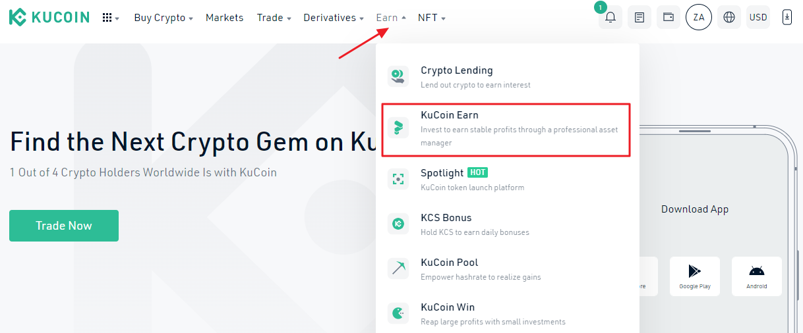This screenshot has height=333, width=803.
Task: Click the Google Play download tile
Action: click(695, 276)
